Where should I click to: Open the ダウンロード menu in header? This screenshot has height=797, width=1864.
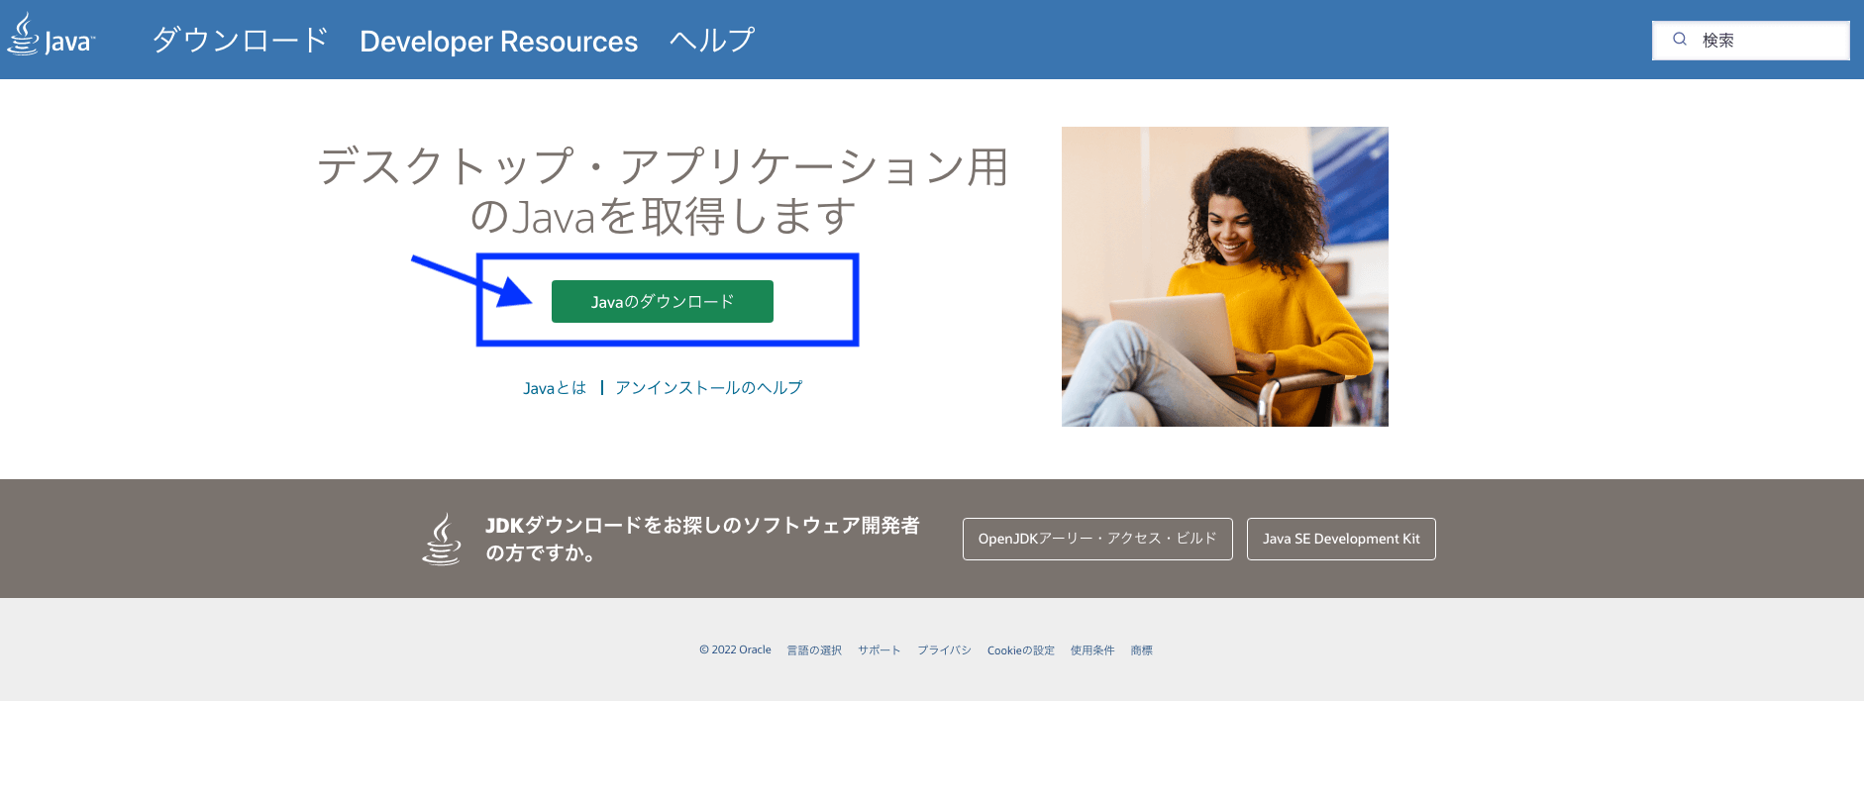(x=240, y=41)
